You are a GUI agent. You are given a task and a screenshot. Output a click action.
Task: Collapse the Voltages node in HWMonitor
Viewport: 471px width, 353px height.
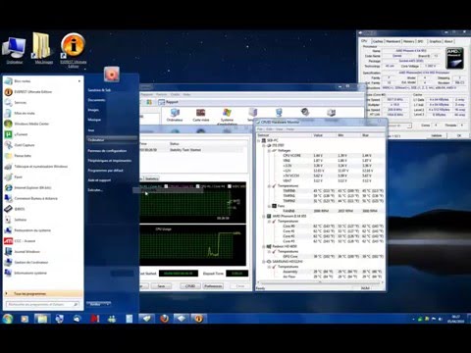[269, 151]
